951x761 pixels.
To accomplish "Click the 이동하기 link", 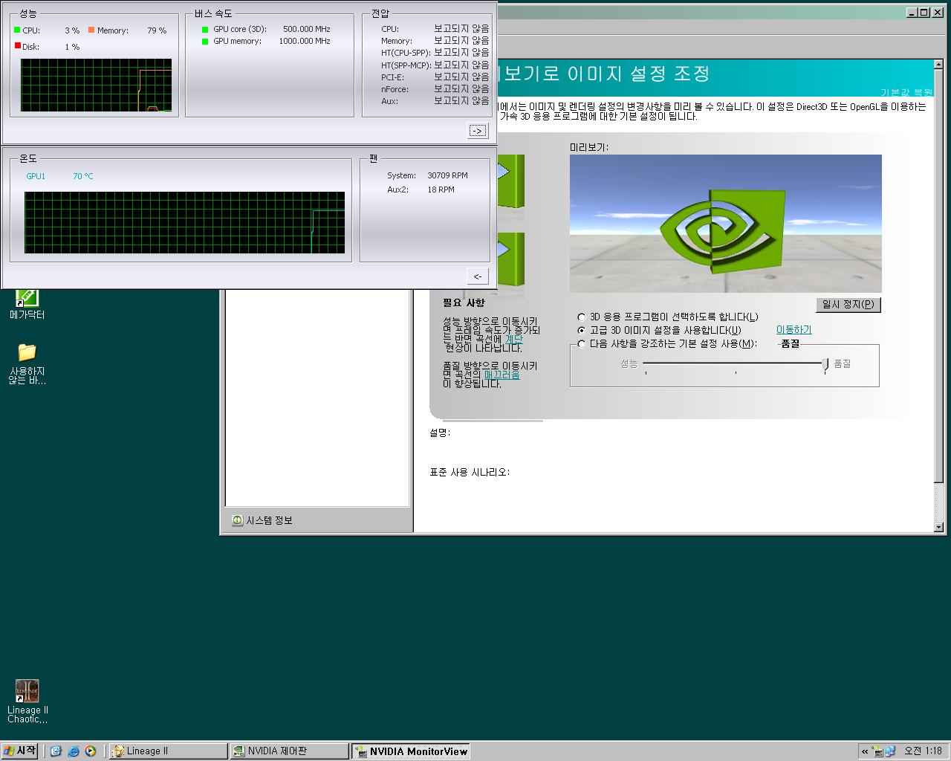I will point(793,330).
